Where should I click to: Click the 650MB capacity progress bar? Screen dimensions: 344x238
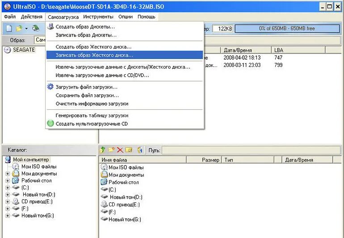point(287,29)
